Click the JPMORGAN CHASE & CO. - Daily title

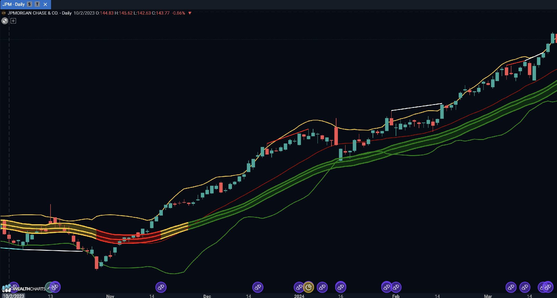pos(40,13)
